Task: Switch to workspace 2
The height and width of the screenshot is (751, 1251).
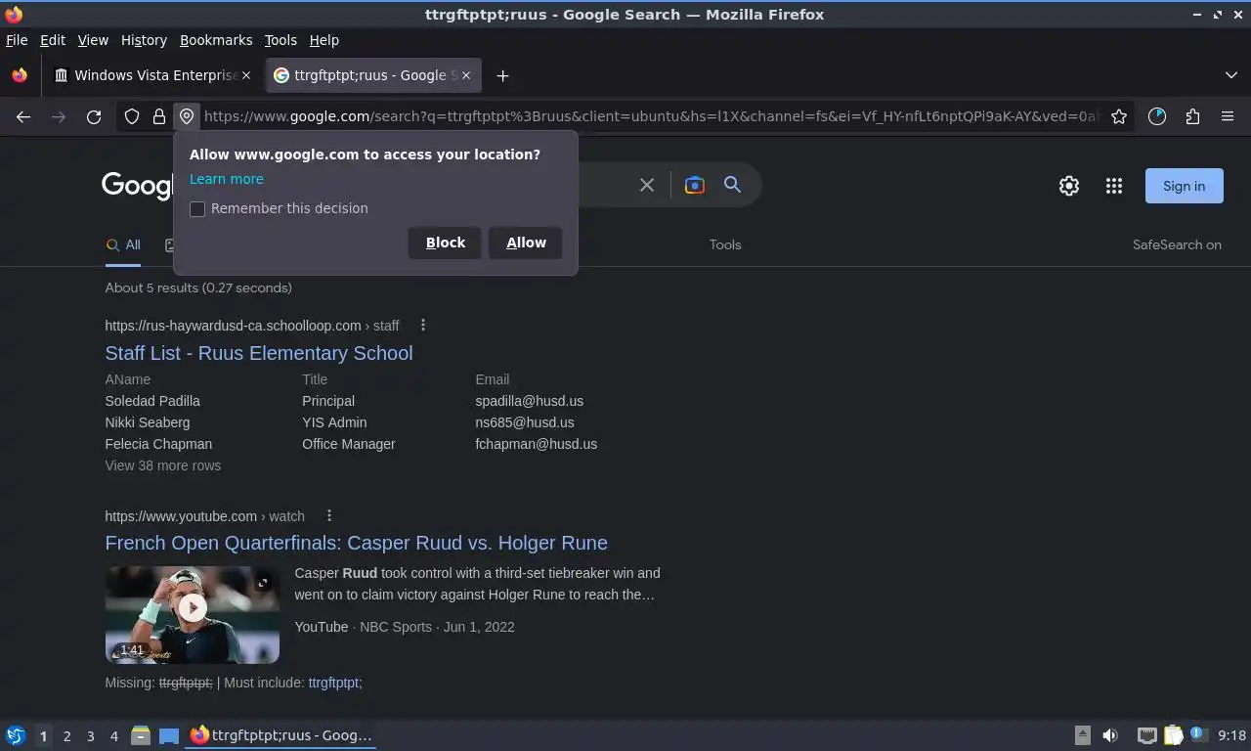Action: coord(66,735)
